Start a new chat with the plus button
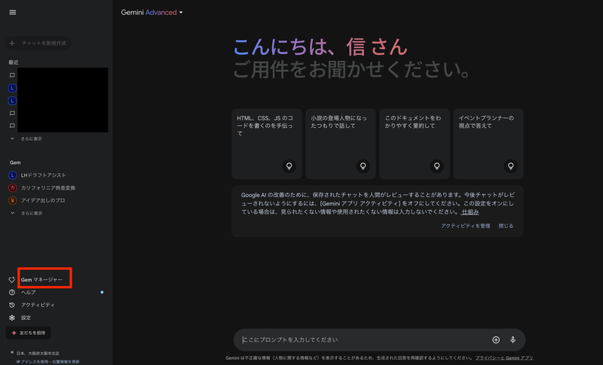The height and width of the screenshot is (365, 603). pyautogui.click(x=12, y=44)
